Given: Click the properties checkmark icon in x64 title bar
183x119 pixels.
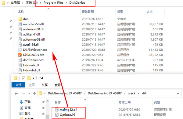Looking at the screenshot, I should (23, 78).
